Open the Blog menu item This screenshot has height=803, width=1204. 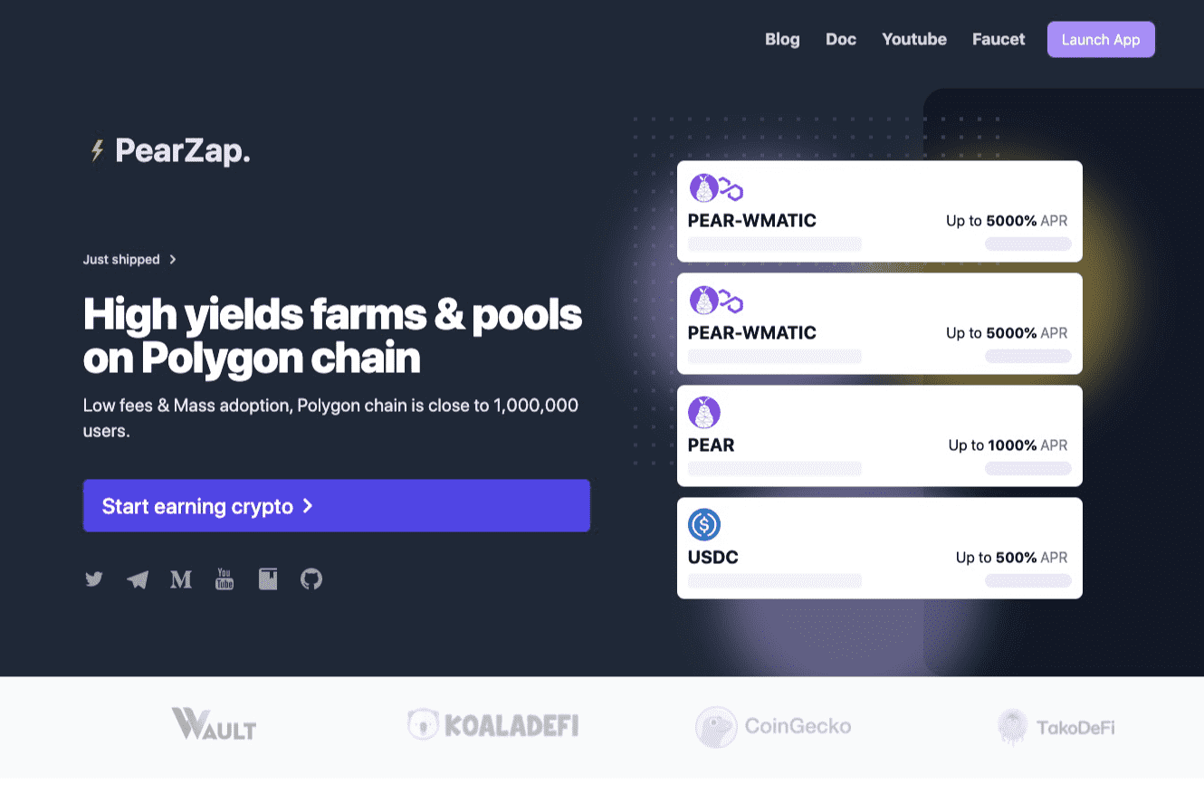click(782, 40)
